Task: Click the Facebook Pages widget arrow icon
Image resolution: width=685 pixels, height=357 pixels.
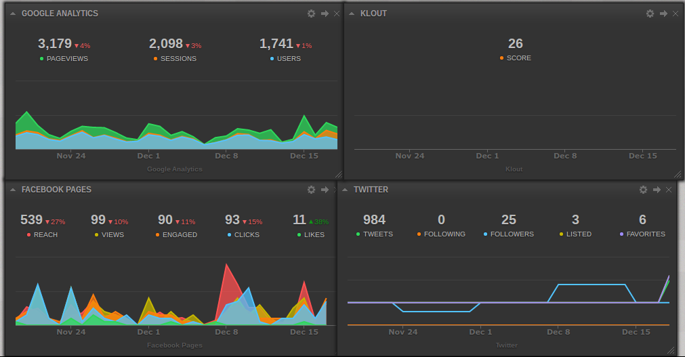Action: pos(325,190)
